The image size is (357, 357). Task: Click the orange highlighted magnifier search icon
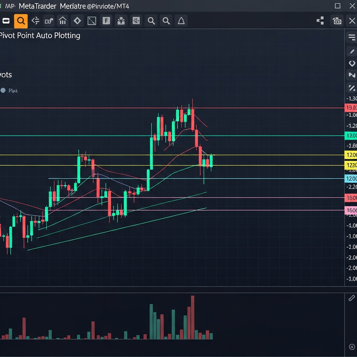[x=21, y=21]
